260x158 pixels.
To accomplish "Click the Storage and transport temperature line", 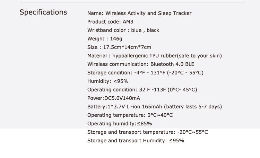I will [x=148, y=132].
